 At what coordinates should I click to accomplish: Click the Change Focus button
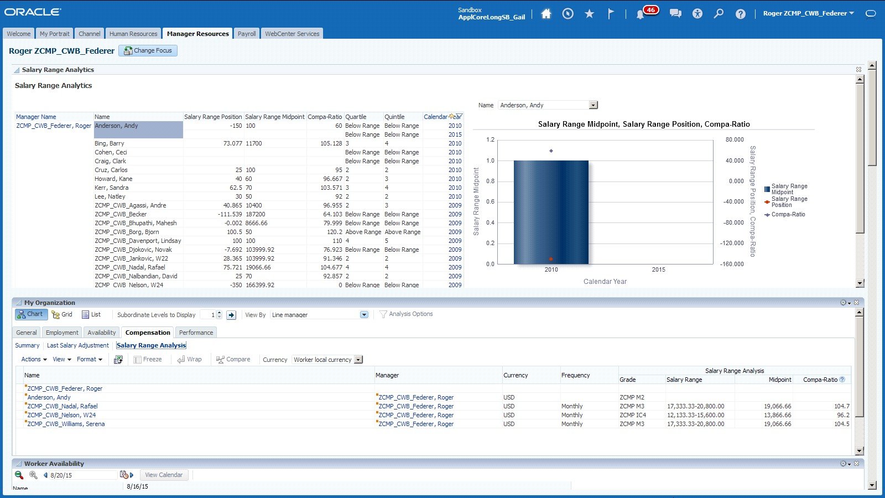click(148, 50)
